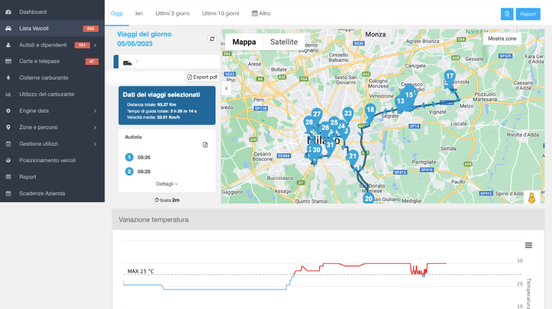This screenshot has height=309, width=552.
Task: Expand the Autisti e dipendenti chevron
Action: point(95,45)
